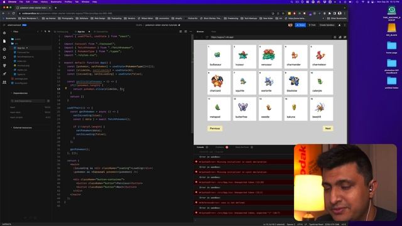Click the red error badge on Problems
The height and width of the screenshot is (226, 402).
tap(227, 148)
